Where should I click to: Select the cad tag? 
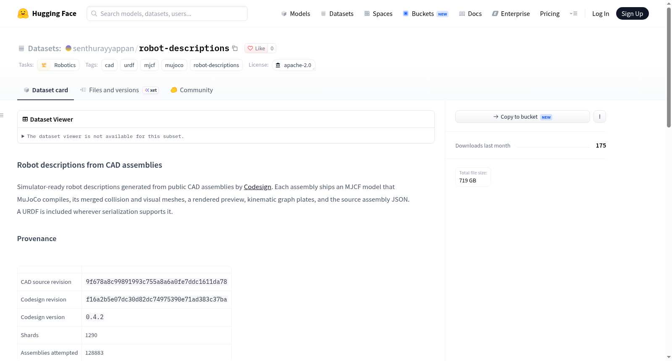[109, 65]
